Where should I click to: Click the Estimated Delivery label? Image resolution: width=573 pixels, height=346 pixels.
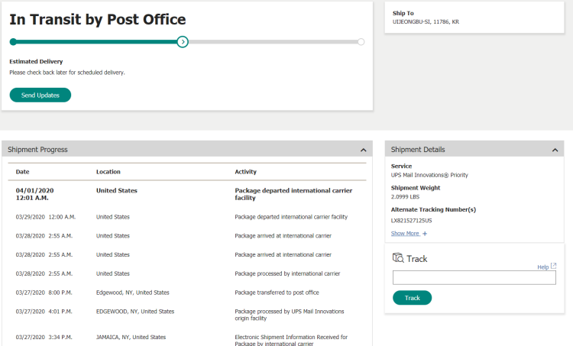pos(36,62)
